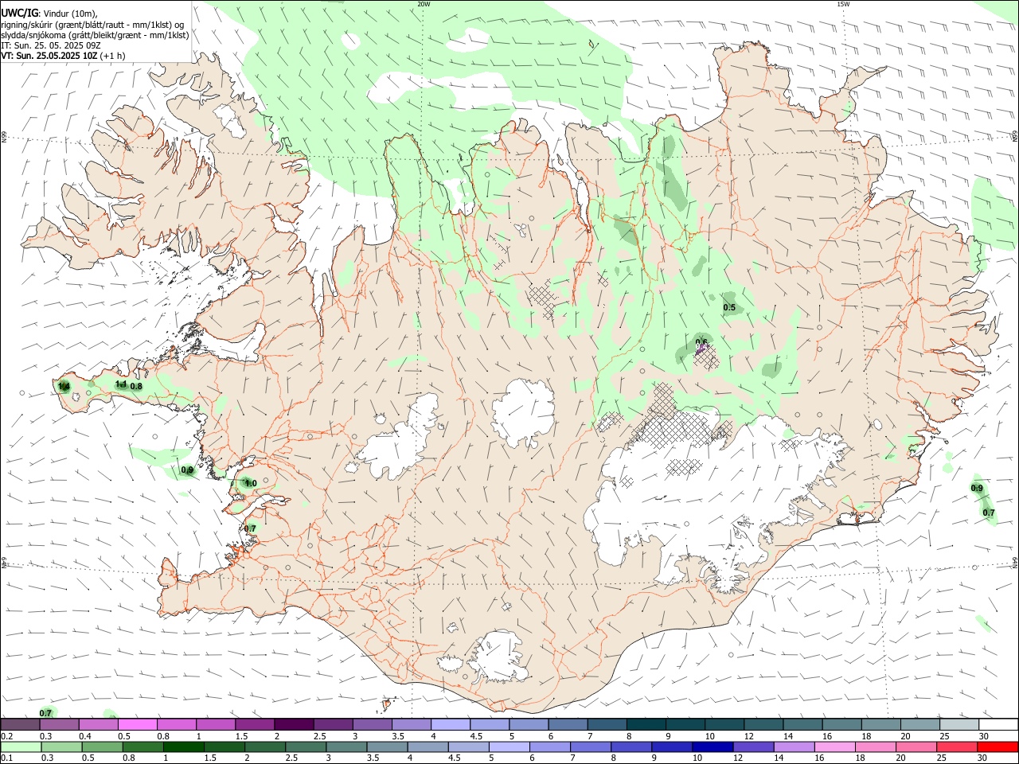Click the '0.6' precipitation value on the map
The width and height of the screenshot is (1019, 764).
(x=701, y=343)
